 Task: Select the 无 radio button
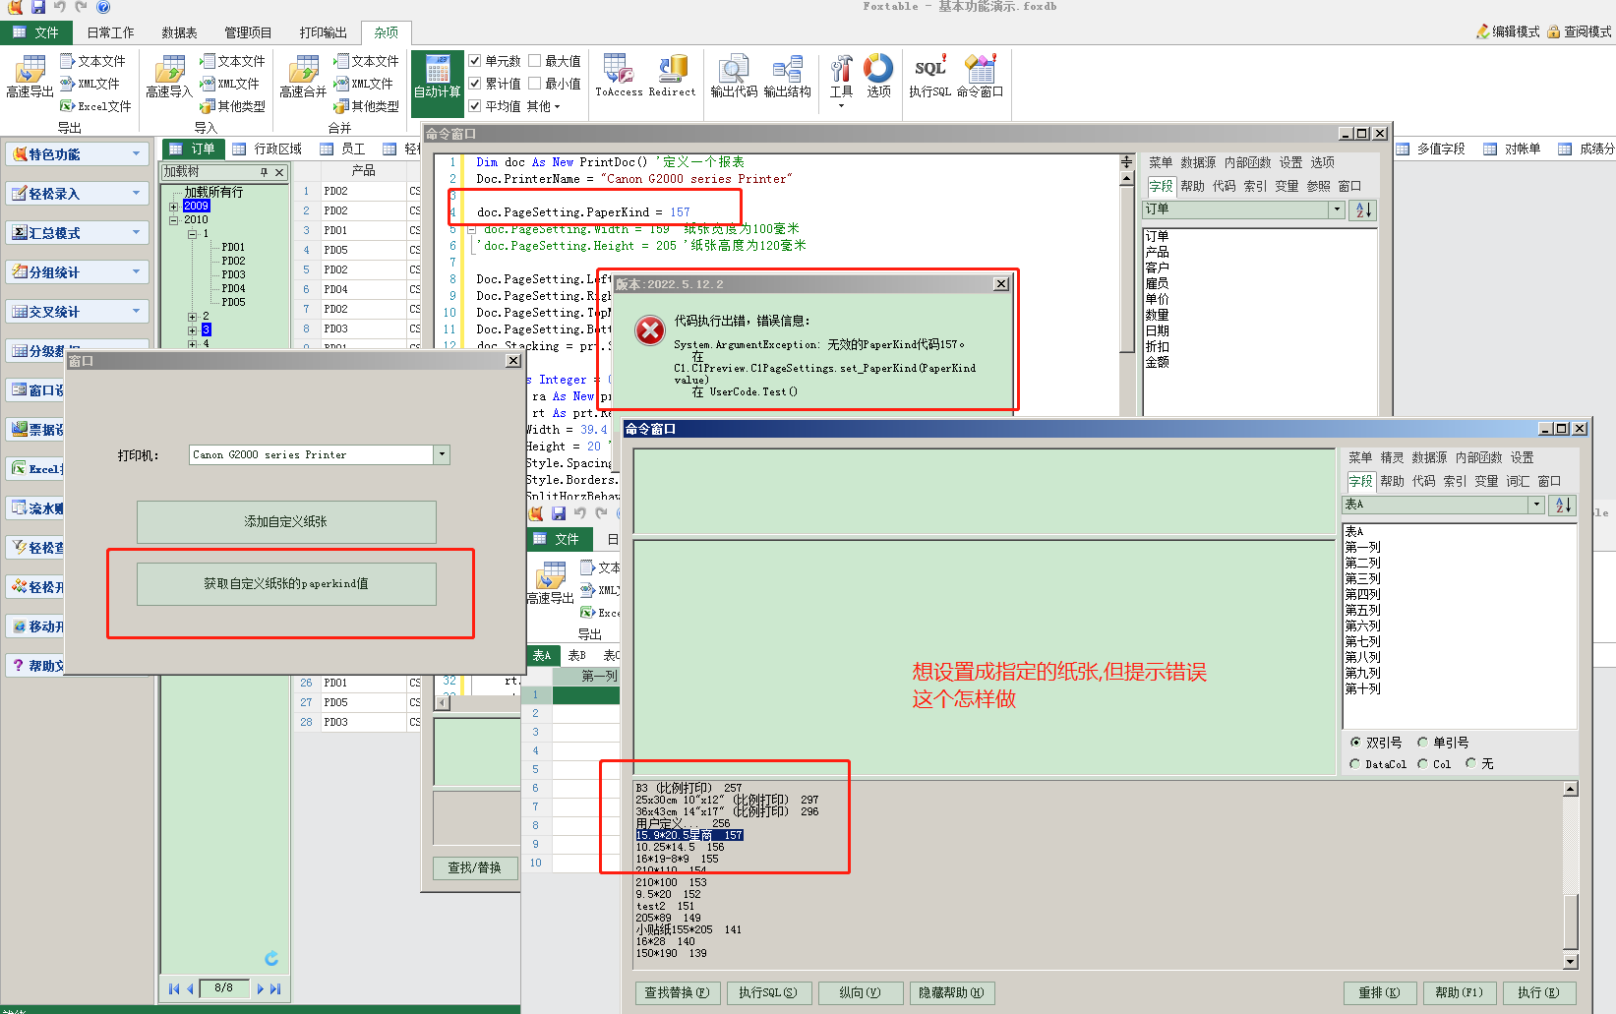pos(1470,764)
